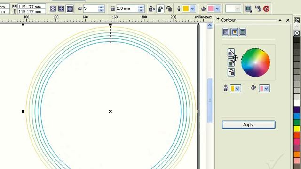Select the Outside contour button in property bar

click(x=70, y=8)
